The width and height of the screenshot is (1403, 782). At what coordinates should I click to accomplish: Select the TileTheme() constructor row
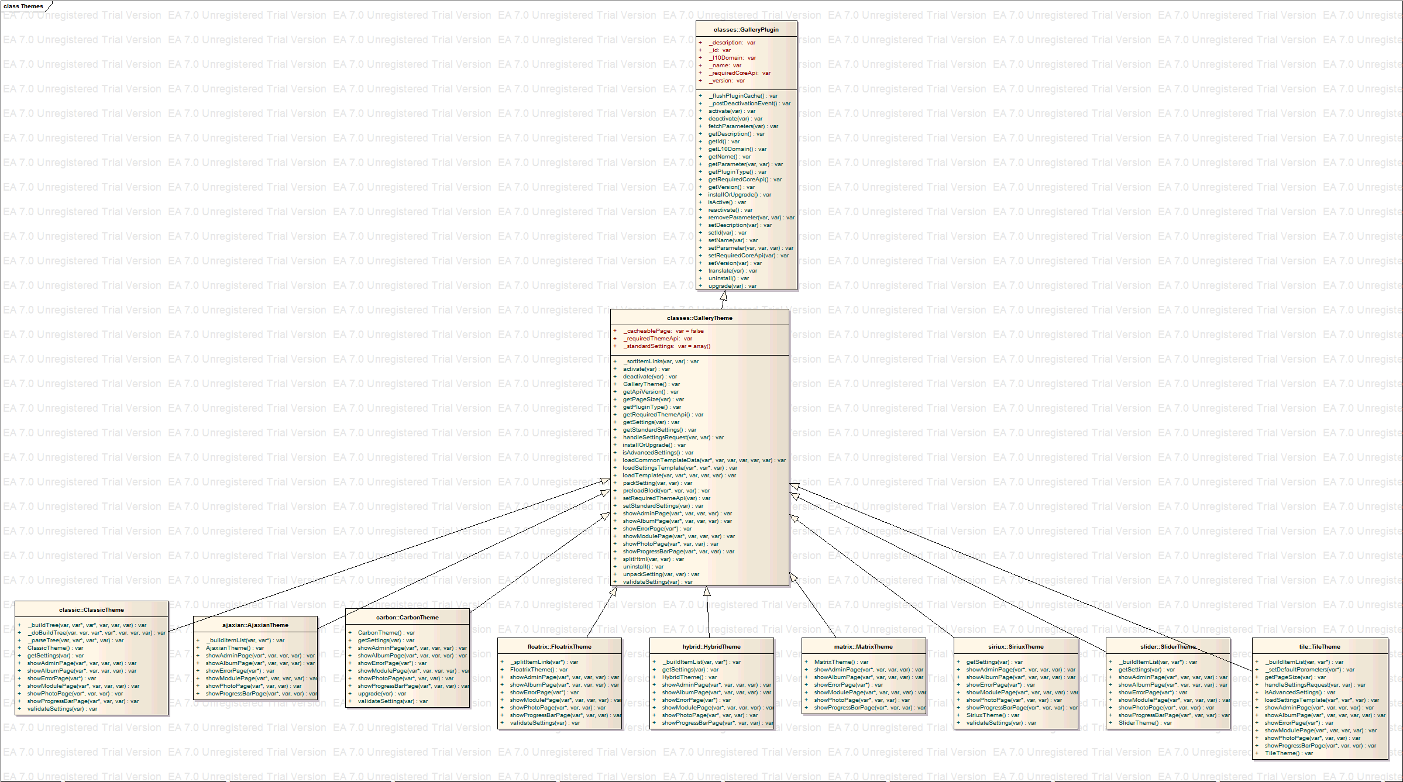click(x=1289, y=753)
